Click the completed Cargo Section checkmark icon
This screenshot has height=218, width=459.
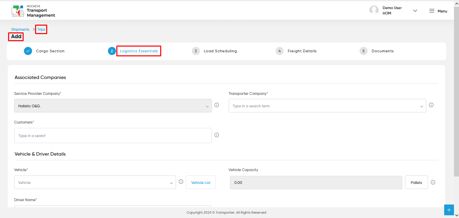28,51
